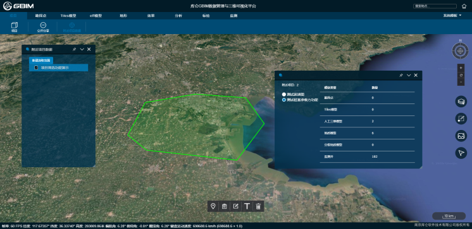Viewport: 472px width, 229px height.
Task: Click the image picture round button
Action: coord(461,136)
